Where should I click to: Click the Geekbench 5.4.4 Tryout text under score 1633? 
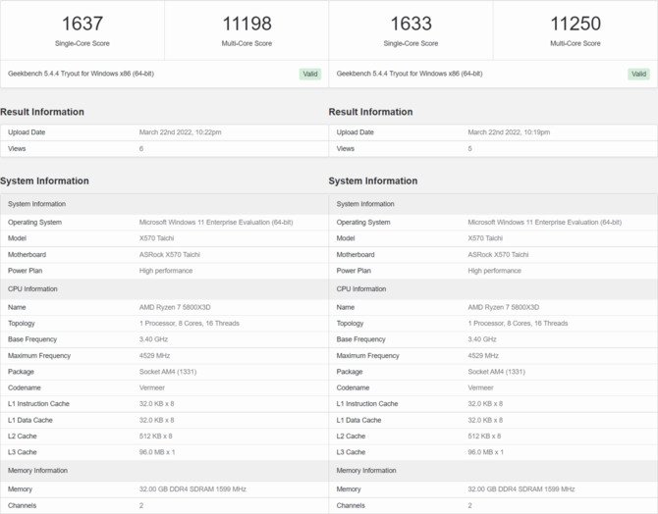click(x=410, y=74)
